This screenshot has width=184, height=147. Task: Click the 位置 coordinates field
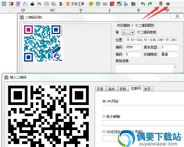(152, 40)
